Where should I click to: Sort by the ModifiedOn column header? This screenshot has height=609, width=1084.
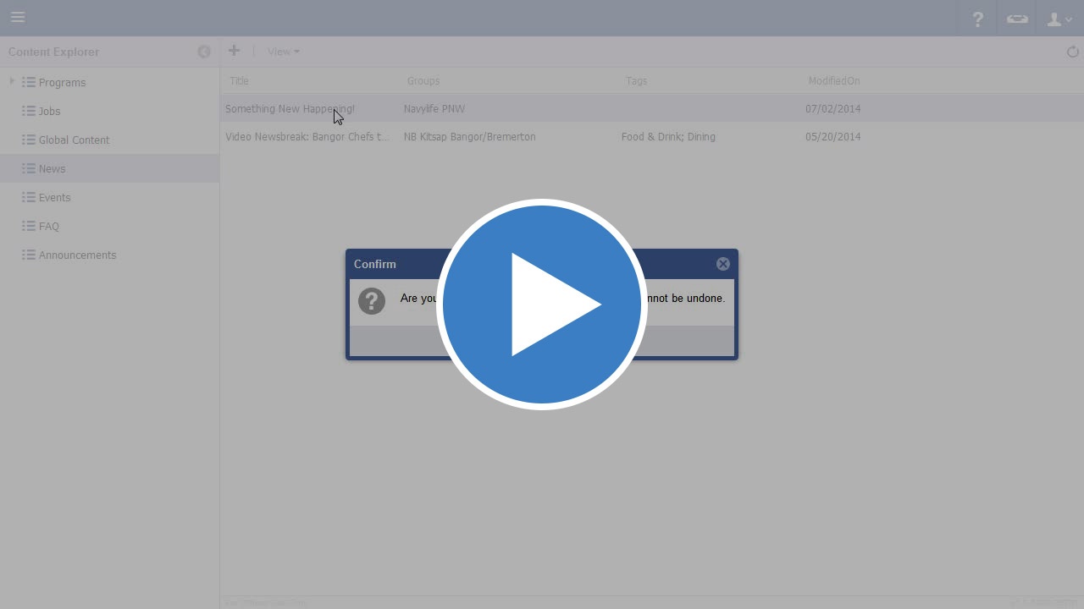(x=833, y=81)
